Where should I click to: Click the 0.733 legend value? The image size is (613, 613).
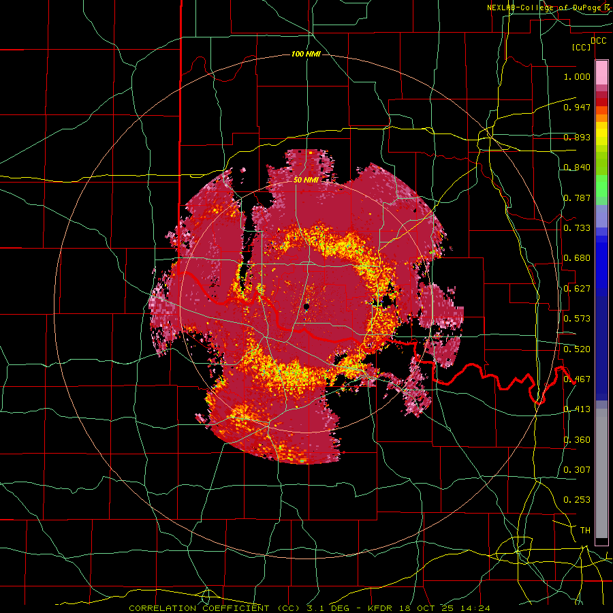point(577,228)
